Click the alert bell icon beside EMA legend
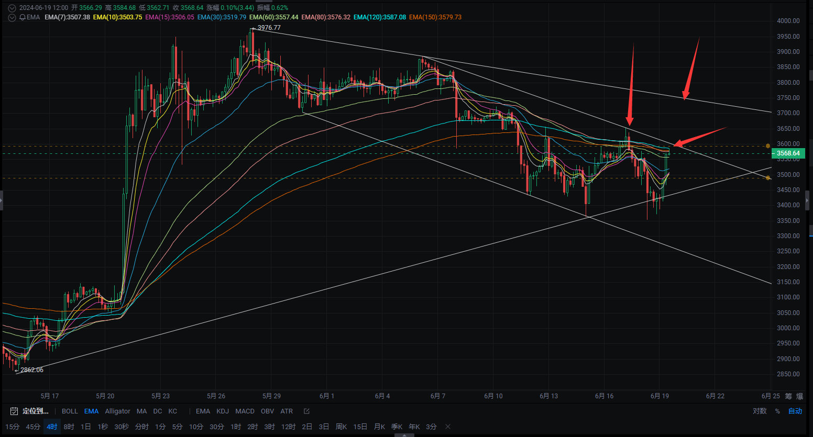Image resolution: width=813 pixels, height=437 pixels. 23,17
